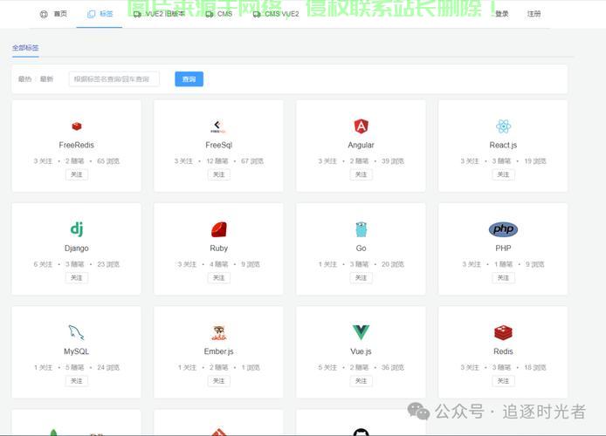This screenshot has height=436, width=606.
Task: Click the FreeRedis red cube icon
Action: (x=77, y=126)
